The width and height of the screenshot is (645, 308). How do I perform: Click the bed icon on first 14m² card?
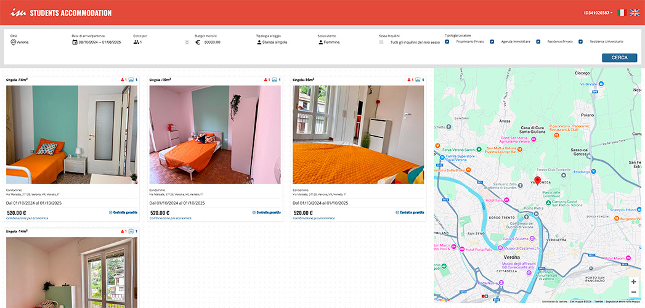pyautogui.click(x=131, y=80)
